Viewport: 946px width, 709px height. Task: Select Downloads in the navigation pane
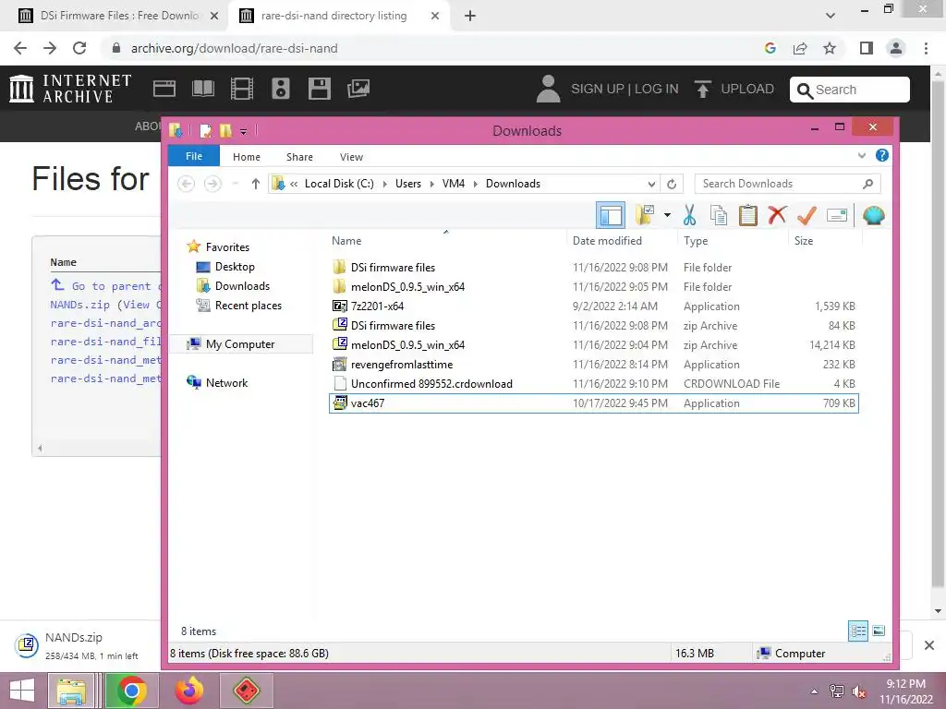(x=242, y=286)
